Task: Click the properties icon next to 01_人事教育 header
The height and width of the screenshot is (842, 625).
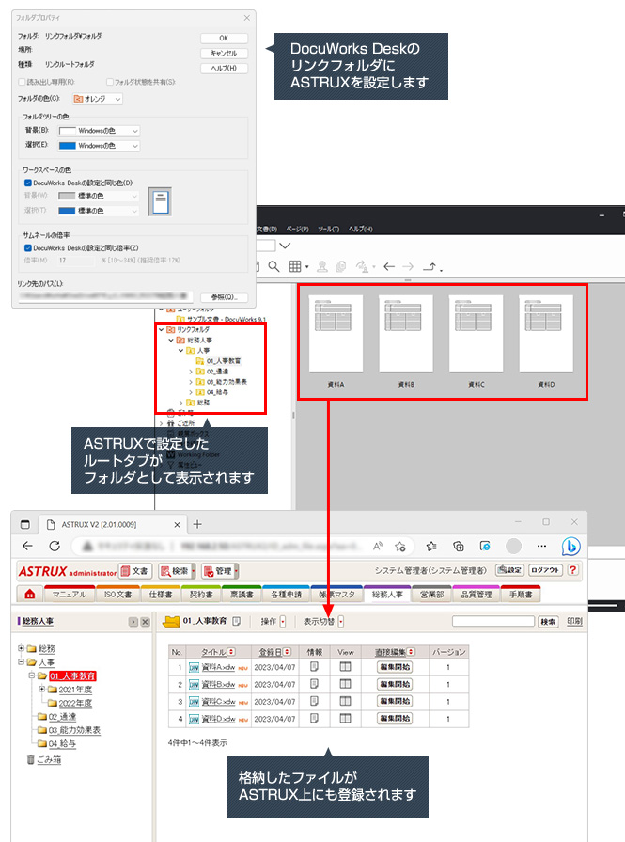Action: click(x=237, y=621)
